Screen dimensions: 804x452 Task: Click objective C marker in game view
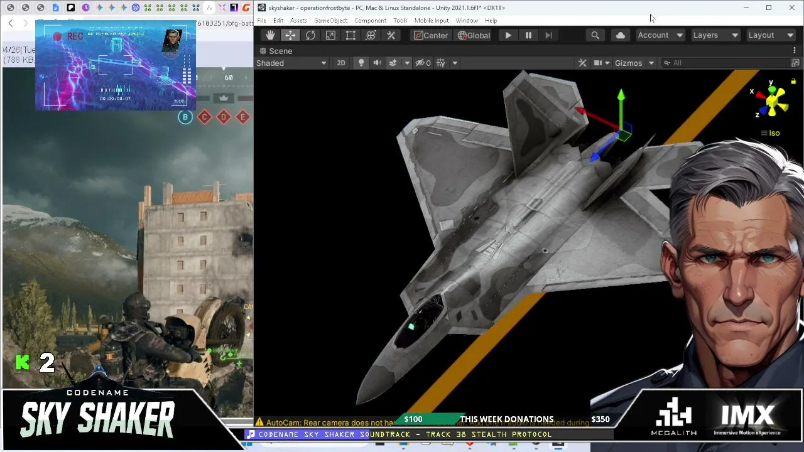tap(205, 117)
